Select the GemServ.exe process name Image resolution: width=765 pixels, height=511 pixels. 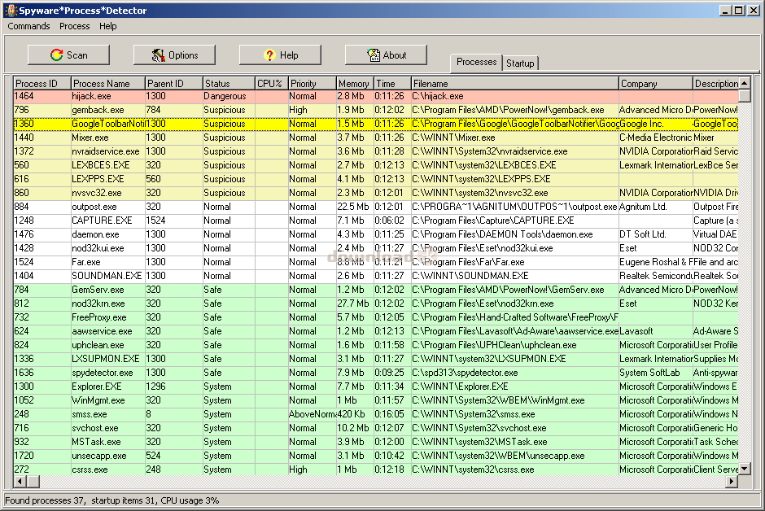tap(98, 290)
